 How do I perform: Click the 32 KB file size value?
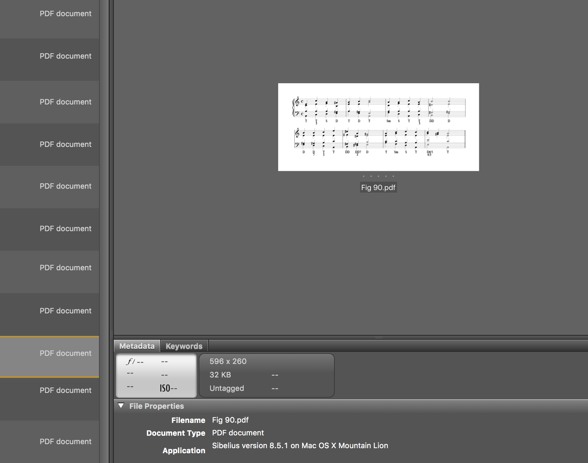(x=220, y=375)
